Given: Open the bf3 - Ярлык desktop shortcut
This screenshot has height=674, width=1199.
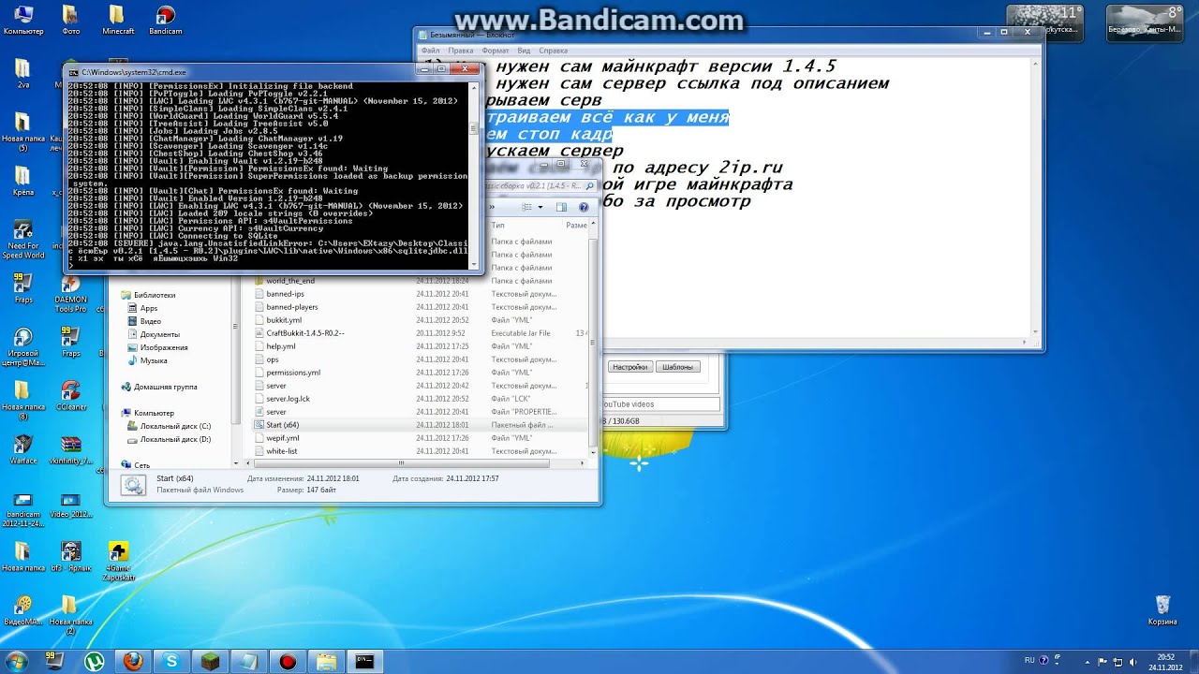Looking at the screenshot, I should click(70, 556).
